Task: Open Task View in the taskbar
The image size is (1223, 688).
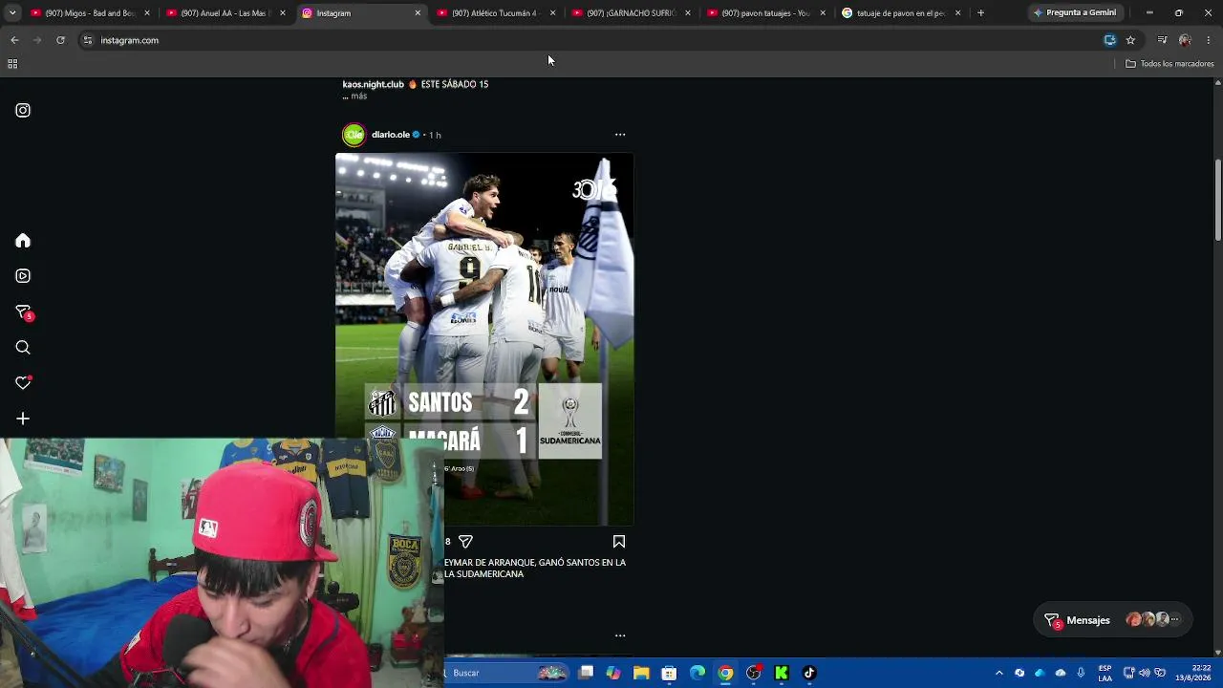Action: click(586, 673)
